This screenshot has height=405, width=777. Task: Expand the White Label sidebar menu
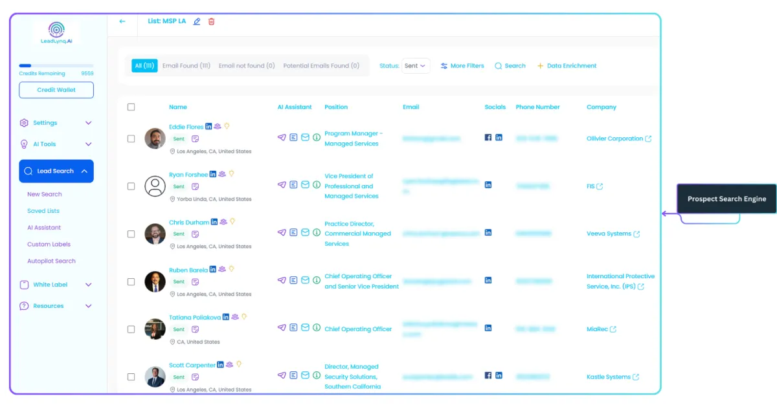point(56,285)
